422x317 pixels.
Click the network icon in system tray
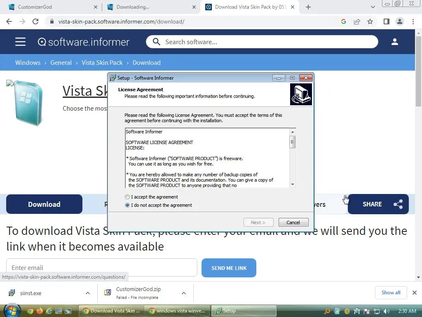(x=377, y=311)
